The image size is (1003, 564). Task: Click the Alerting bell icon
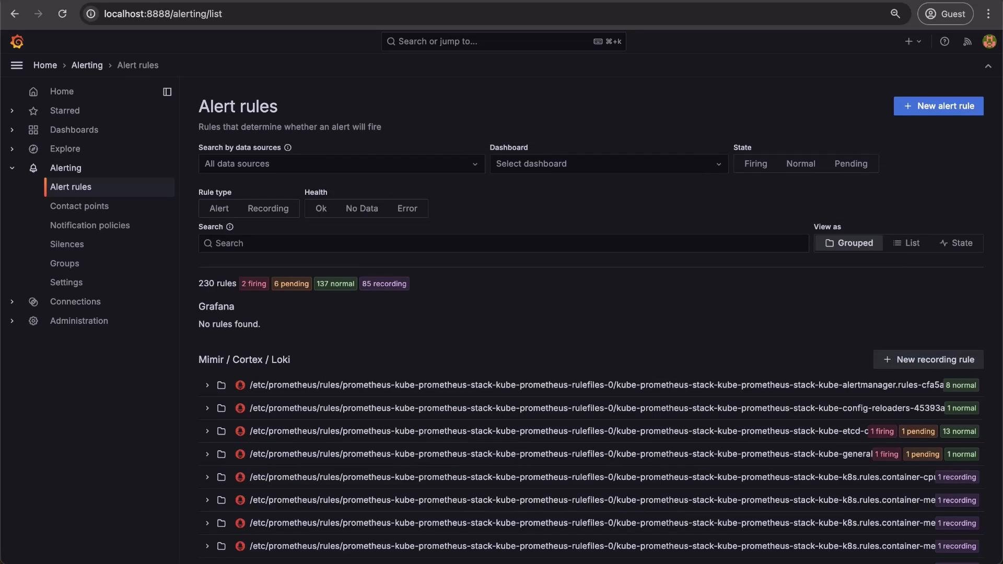coord(33,168)
